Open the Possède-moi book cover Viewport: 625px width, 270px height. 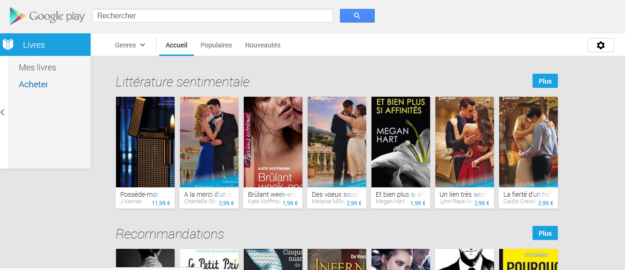pos(145,142)
